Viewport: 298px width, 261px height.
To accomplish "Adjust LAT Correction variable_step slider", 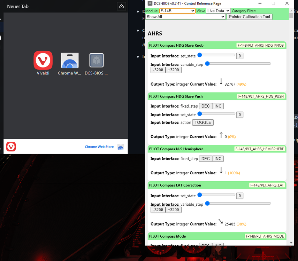I will coord(238,204).
